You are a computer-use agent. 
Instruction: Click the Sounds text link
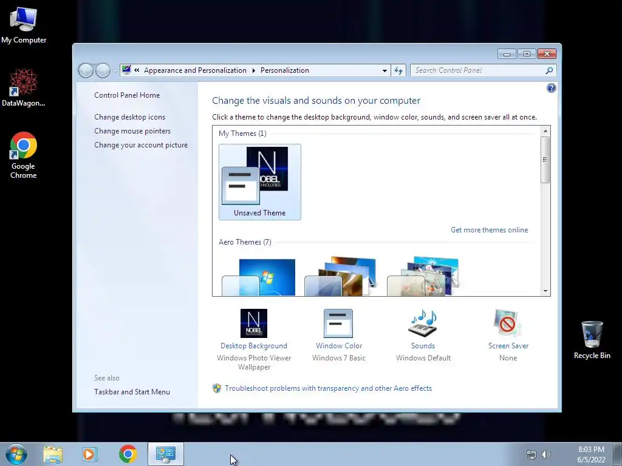coord(423,345)
